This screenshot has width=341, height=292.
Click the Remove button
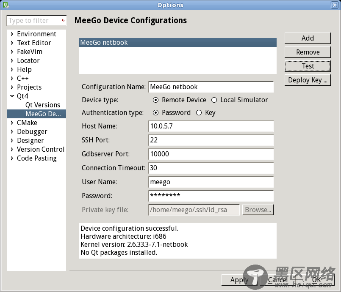pyautogui.click(x=308, y=52)
